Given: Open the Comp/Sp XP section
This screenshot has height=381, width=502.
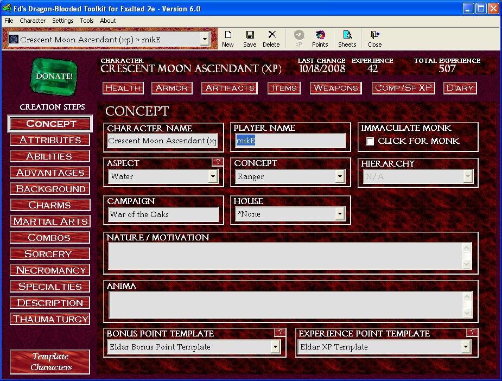Looking at the screenshot, I should click(403, 88).
